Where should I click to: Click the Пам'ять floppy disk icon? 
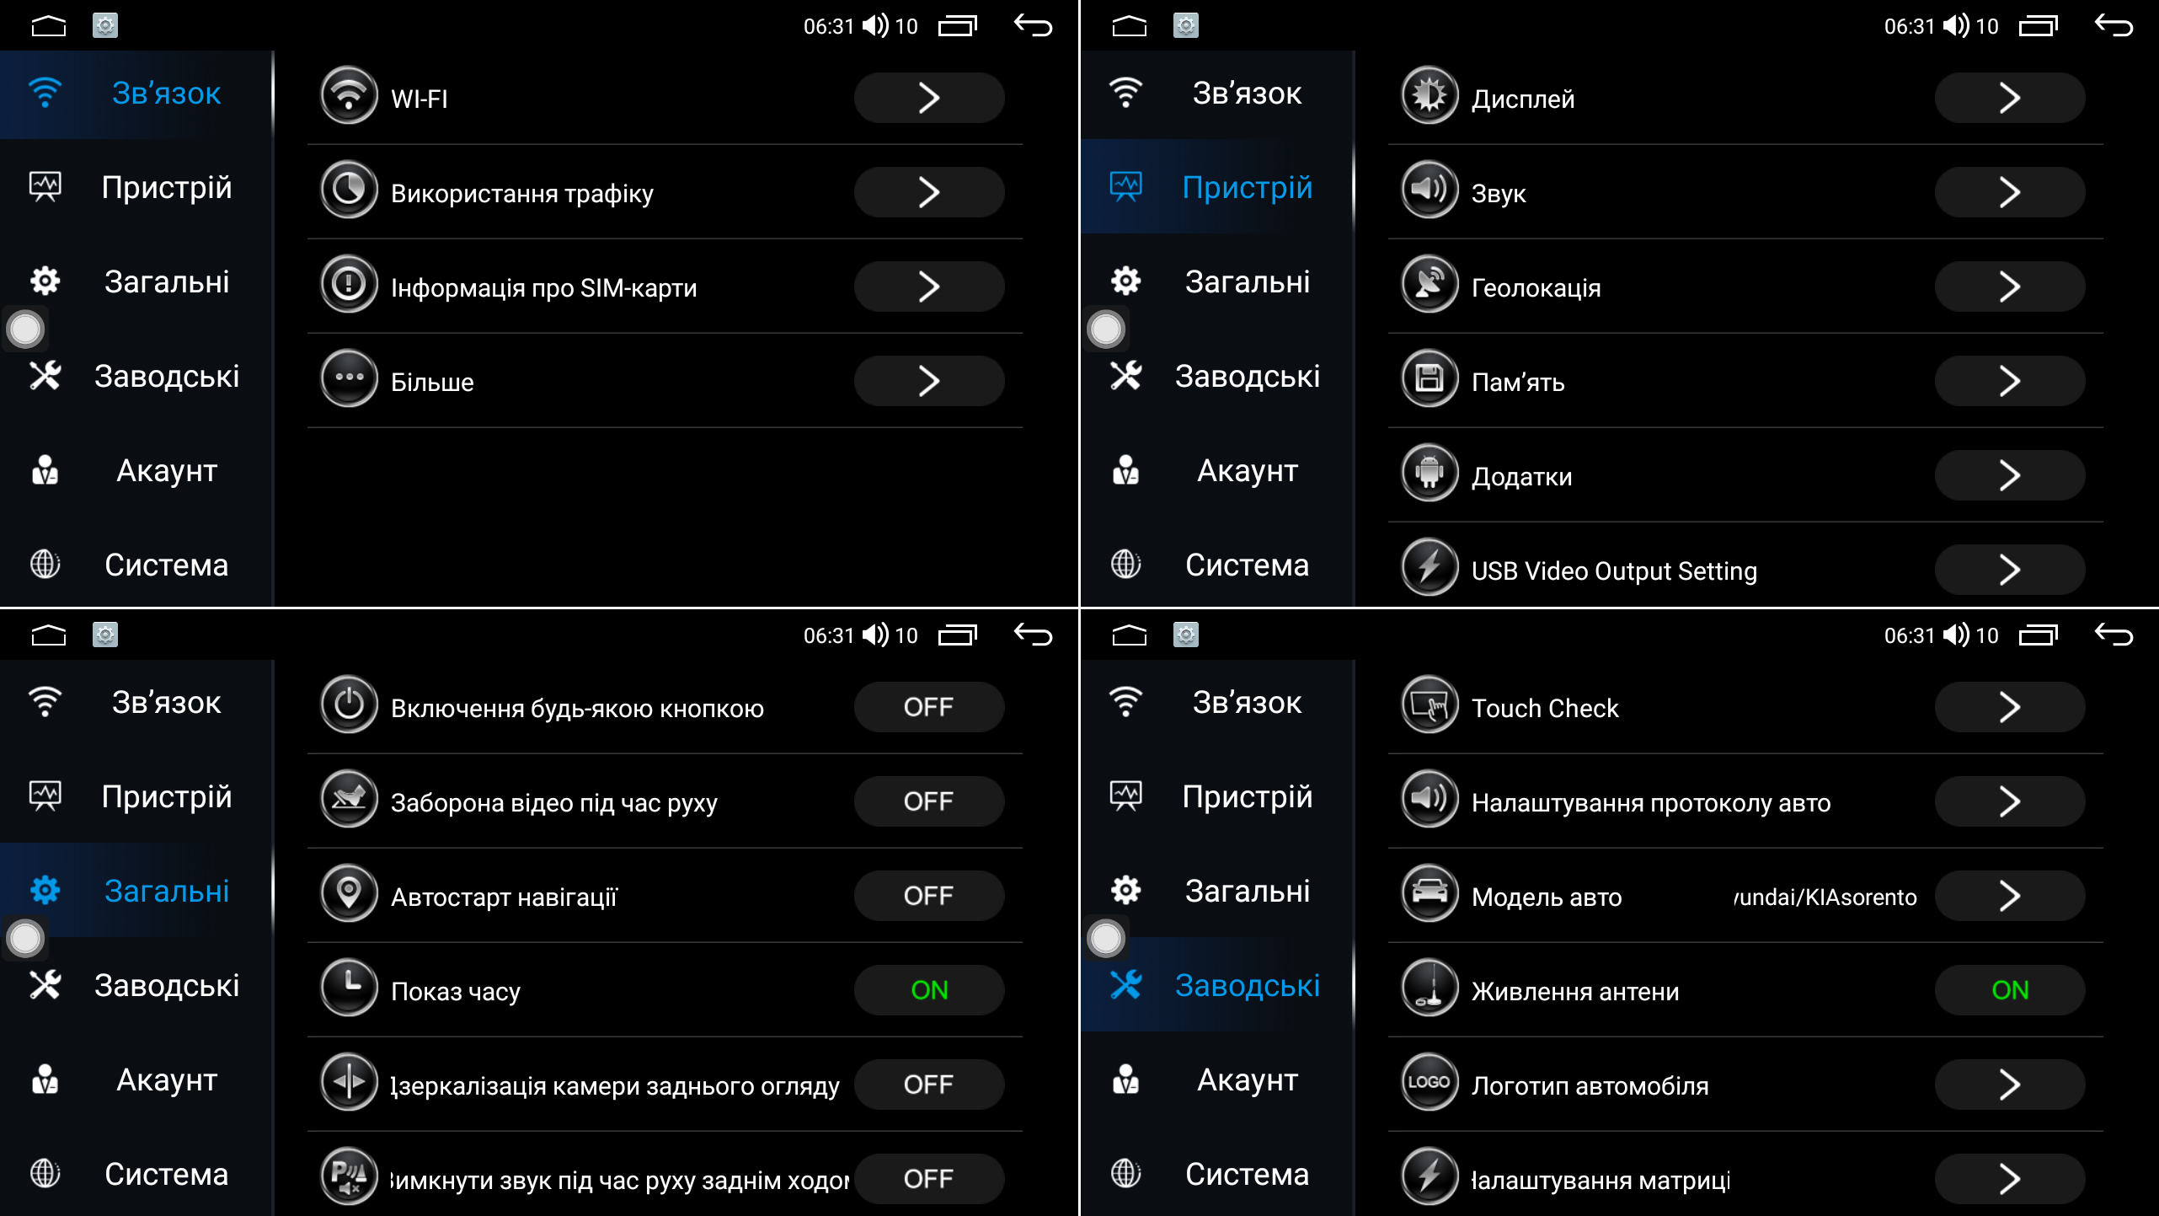[x=1430, y=380]
